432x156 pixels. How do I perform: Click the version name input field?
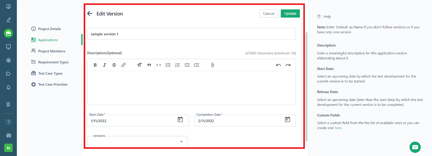tap(191, 34)
